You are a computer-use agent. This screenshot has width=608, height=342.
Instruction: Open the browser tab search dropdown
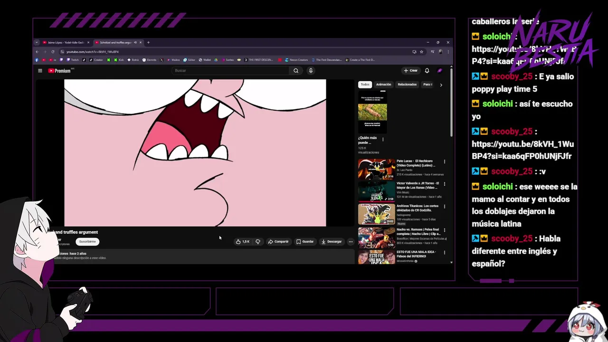[37, 42]
